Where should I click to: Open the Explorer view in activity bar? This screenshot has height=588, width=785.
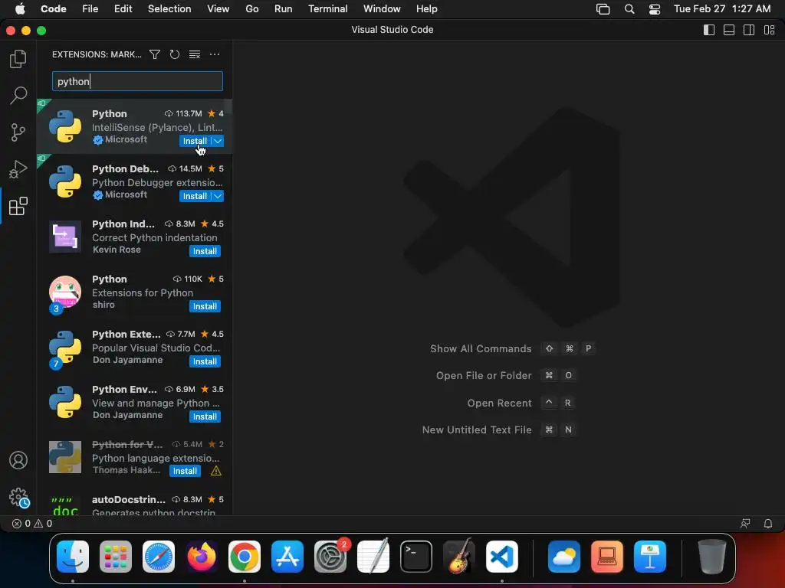coord(18,59)
